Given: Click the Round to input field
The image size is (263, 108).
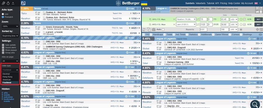Looking at the screenshot, I should pyautogui.click(x=205, y=30).
